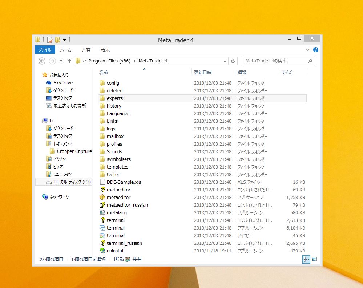Select the terminal application icon
This screenshot has height=288, width=363.
(x=102, y=228)
